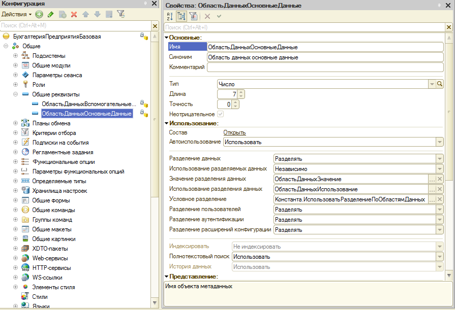This screenshot has width=455, height=310.
Task: Increase Длина value with up stepper arrow
Action: coord(241,92)
